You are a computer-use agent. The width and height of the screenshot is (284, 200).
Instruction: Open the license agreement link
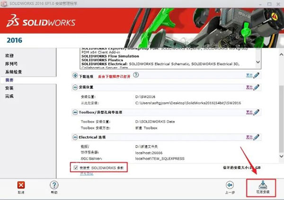pos(87,174)
